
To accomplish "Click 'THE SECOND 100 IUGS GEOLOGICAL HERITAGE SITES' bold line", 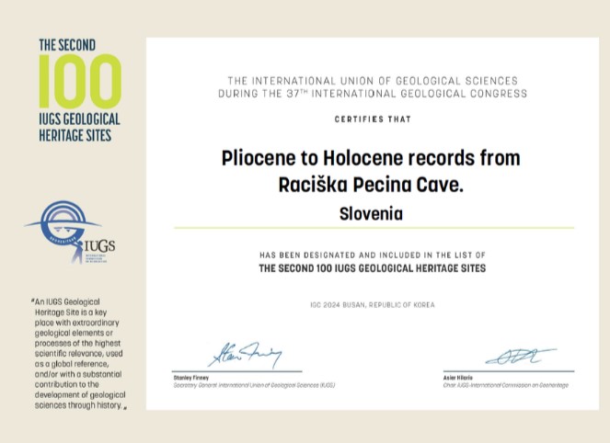I will (x=373, y=268).
